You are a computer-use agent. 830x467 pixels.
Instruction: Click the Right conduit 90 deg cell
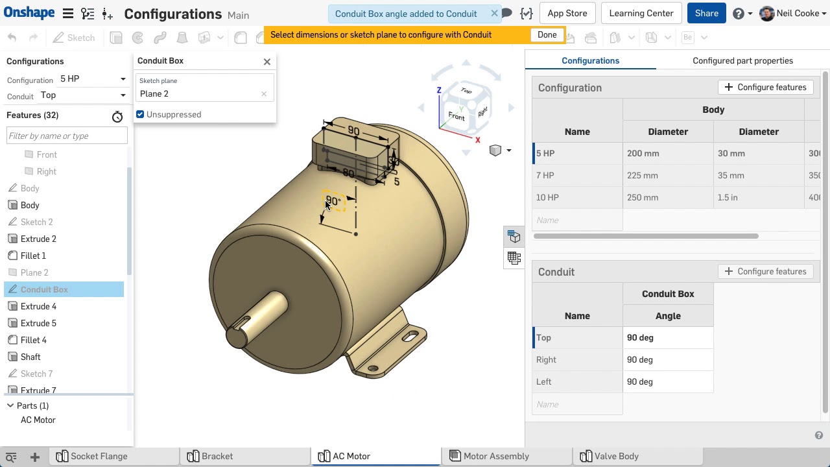point(668,359)
